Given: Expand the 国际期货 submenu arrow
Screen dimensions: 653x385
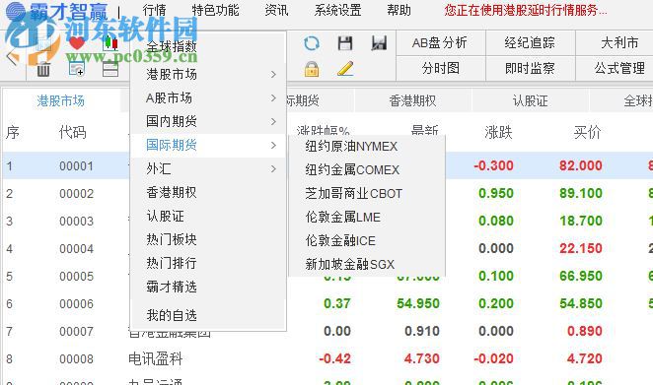Looking at the screenshot, I should coord(273,145).
